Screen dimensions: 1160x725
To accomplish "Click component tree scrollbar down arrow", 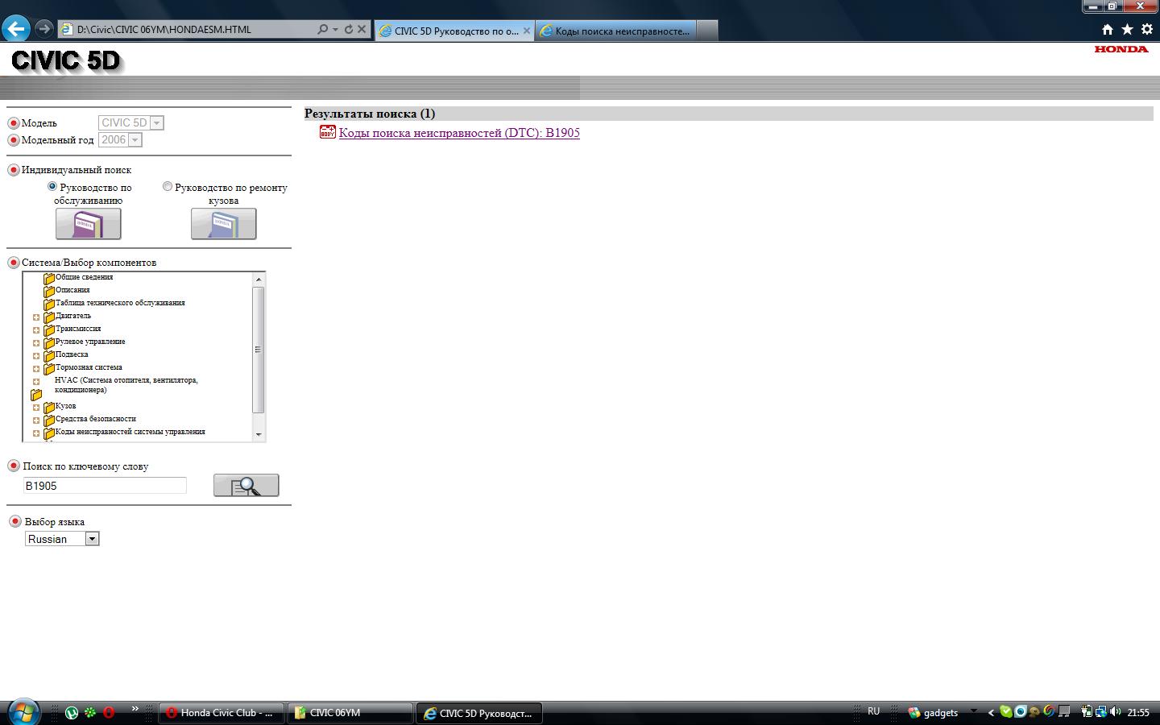I will point(259,435).
